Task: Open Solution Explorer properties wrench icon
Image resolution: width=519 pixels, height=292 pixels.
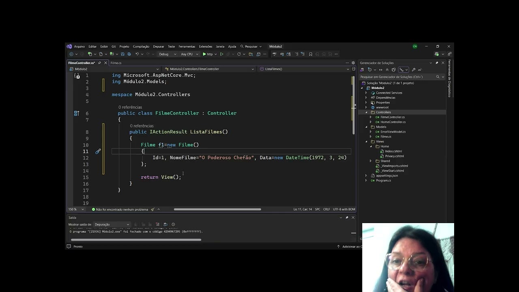Action: click(x=414, y=70)
